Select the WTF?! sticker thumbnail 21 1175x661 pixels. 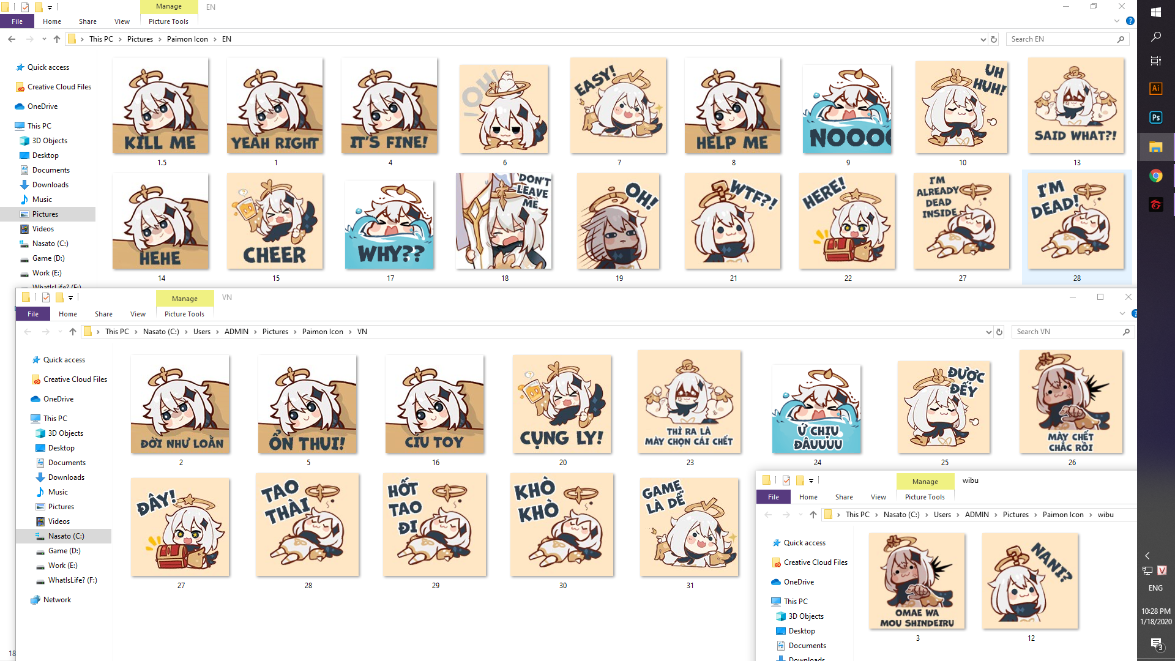click(x=733, y=222)
